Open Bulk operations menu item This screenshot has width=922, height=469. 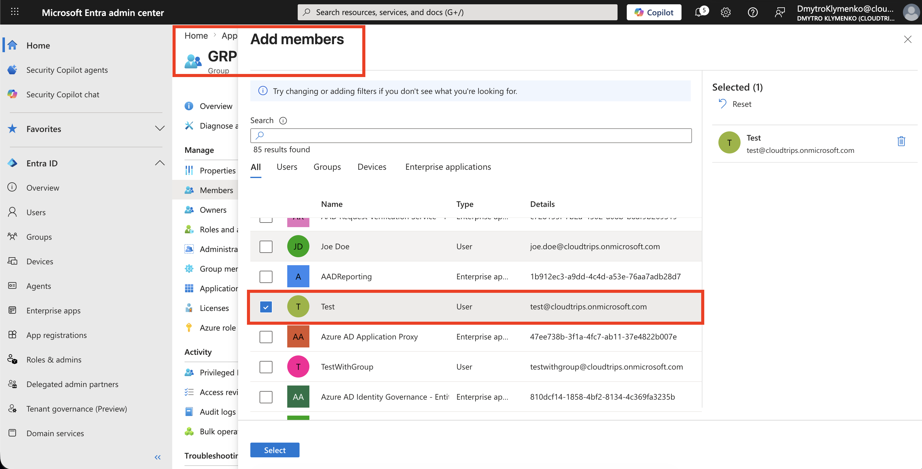(218, 432)
